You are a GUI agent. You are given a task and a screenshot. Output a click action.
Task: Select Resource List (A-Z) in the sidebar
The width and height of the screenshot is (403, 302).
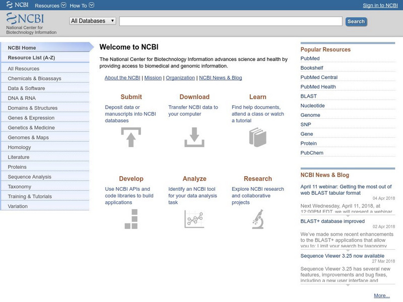click(33, 57)
